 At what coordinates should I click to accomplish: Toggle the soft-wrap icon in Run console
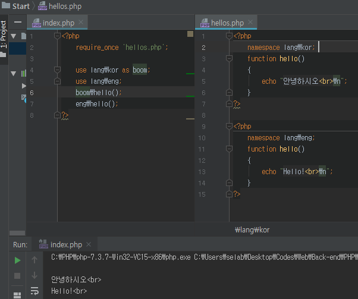click(34, 291)
